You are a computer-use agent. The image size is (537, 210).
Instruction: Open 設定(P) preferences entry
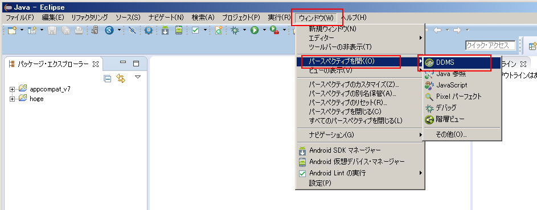point(320,183)
